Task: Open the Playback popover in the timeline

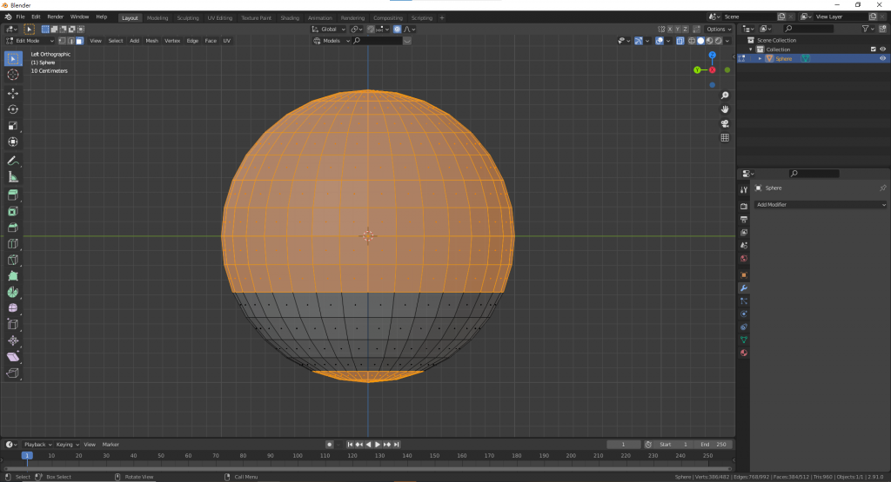Action: [37, 445]
